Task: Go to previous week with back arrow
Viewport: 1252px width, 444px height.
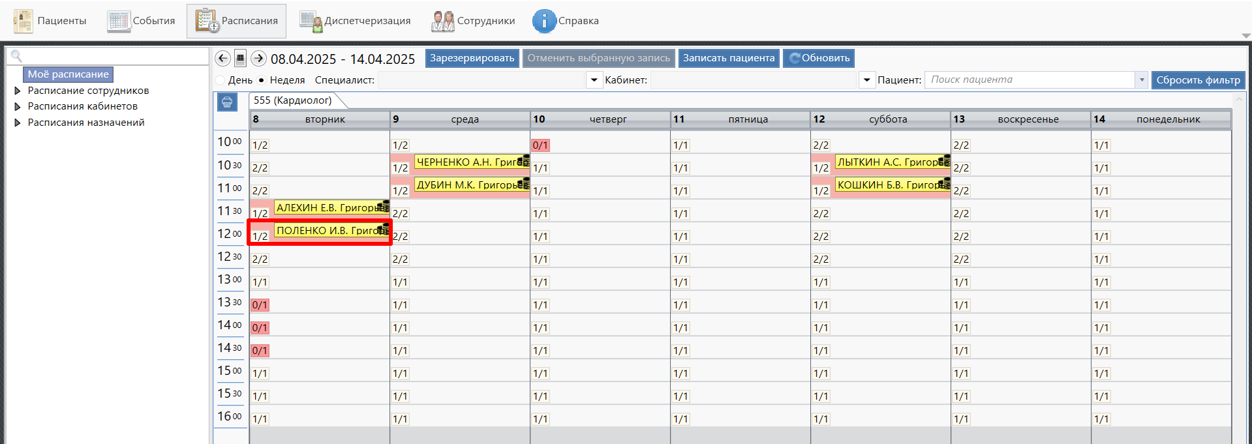Action: click(x=222, y=58)
